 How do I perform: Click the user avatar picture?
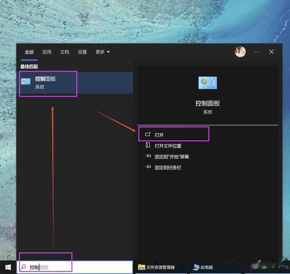coord(240,52)
